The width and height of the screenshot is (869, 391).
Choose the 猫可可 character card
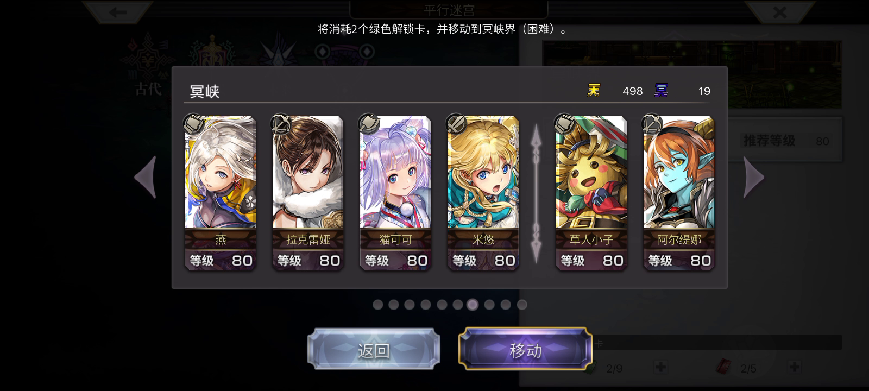click(x=395, y=193)
